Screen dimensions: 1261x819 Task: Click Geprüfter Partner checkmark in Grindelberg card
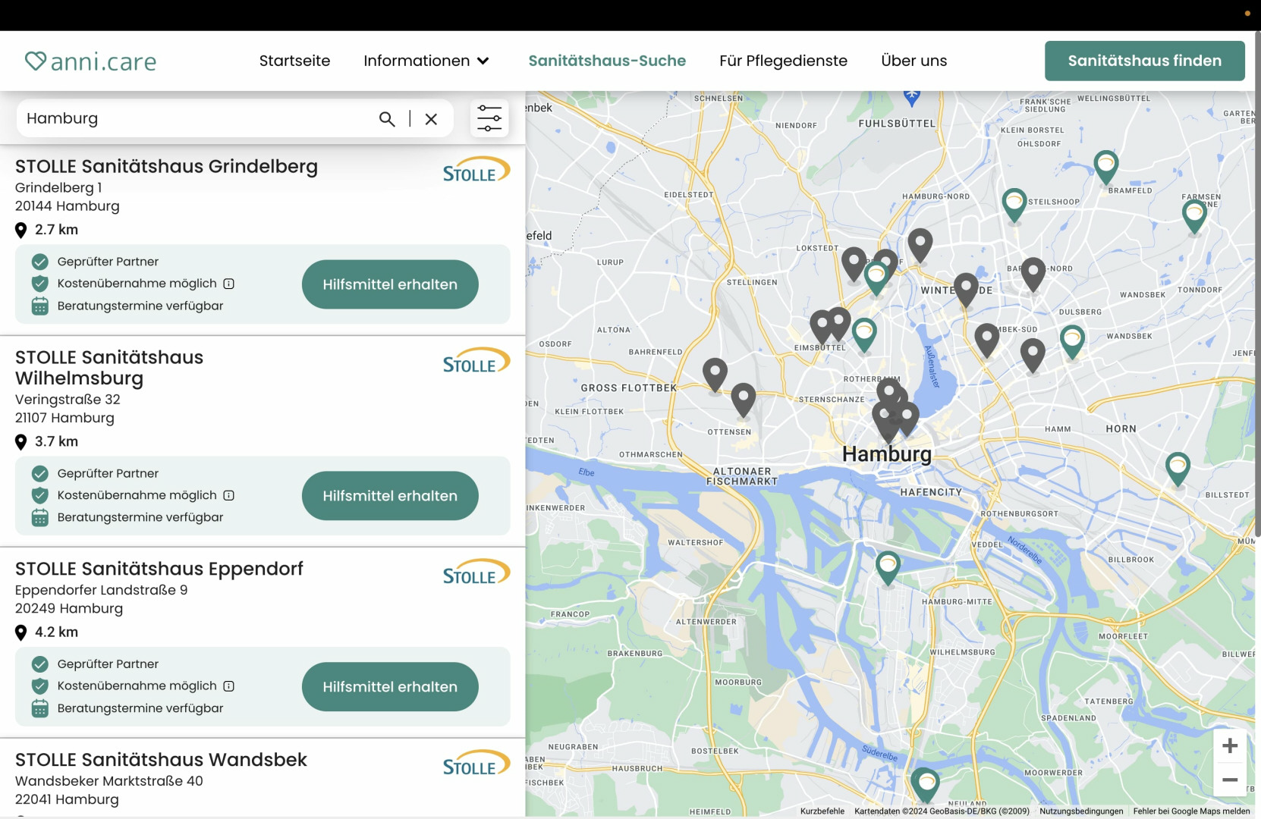coord(40,262)
